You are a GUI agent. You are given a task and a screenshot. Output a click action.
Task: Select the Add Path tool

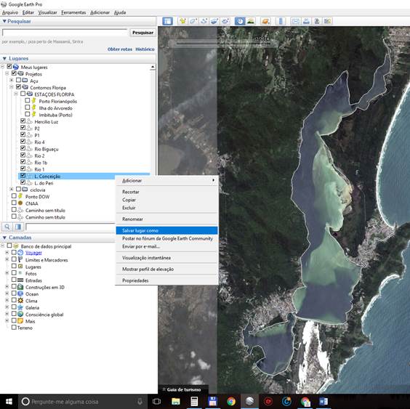(x=204, y=21)
